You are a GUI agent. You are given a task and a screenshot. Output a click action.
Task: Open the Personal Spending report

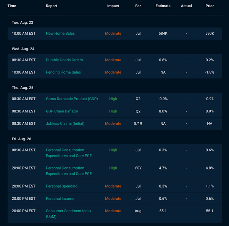pyautogui.click(x=61, y=186)
